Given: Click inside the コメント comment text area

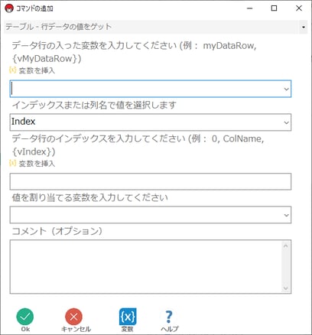Looking at the screenshot, I should coord(146,267).
